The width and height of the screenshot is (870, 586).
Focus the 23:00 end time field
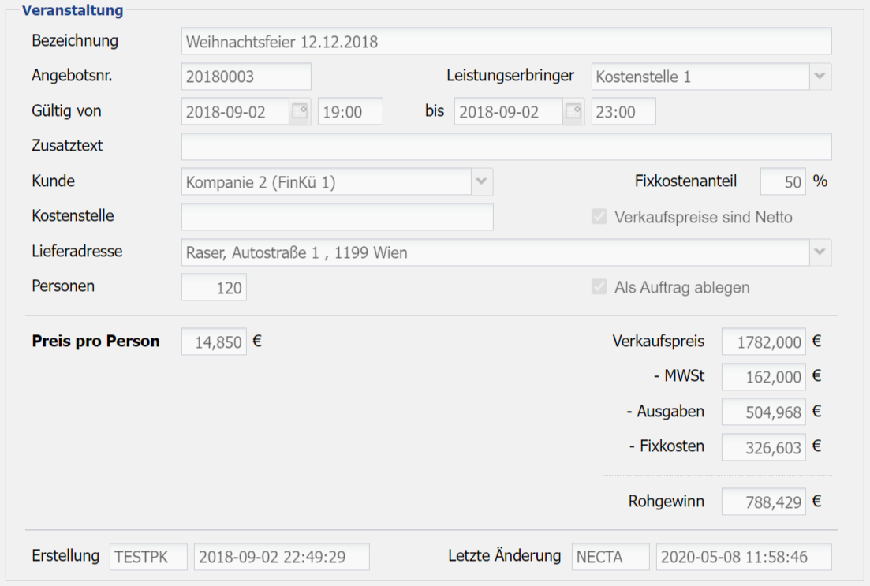[623, 111]
